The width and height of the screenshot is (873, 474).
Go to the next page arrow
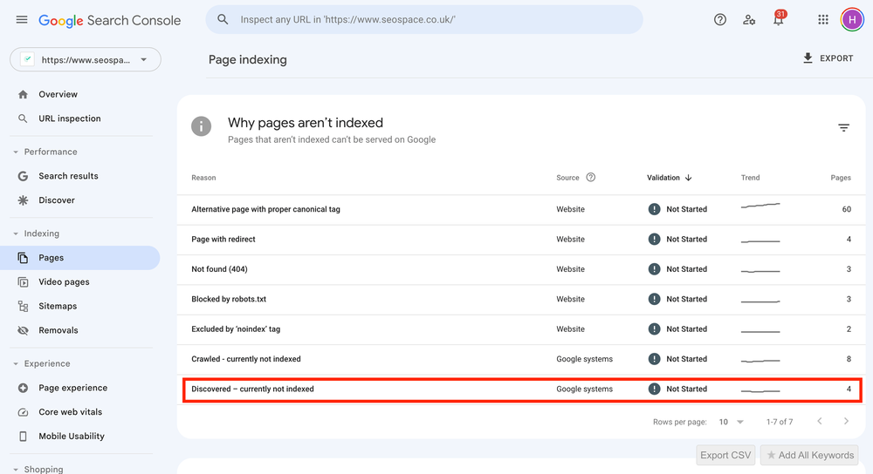pos(846,421)
